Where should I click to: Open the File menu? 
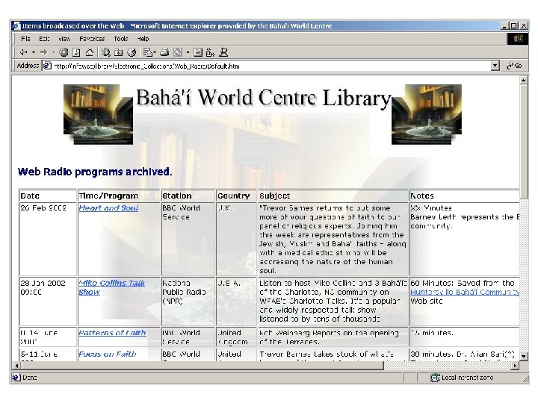[x=25, y=39]
